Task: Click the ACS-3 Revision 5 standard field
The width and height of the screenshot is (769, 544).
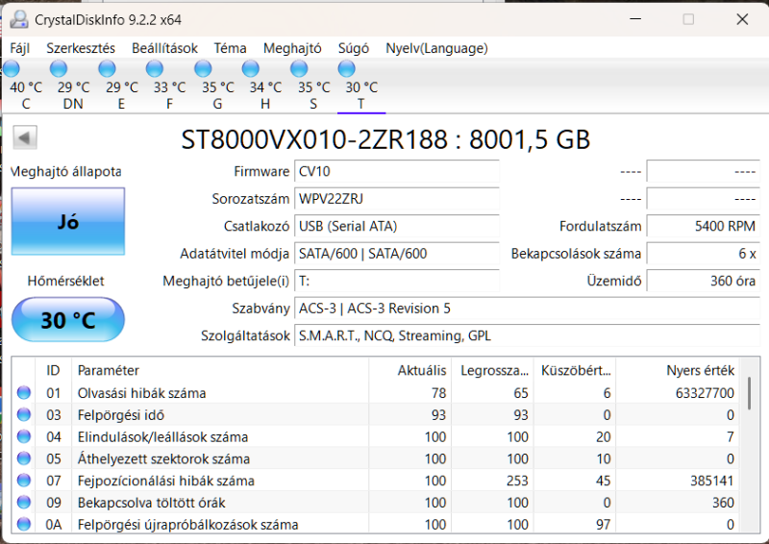Action: coord(527,309)
